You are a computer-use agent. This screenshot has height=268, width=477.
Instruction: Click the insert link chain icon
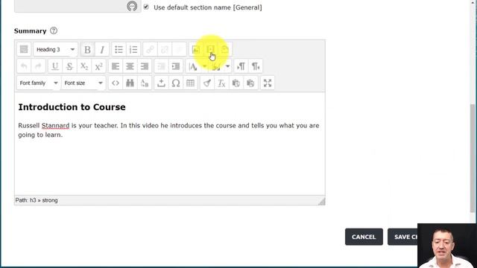pos(150,49)
